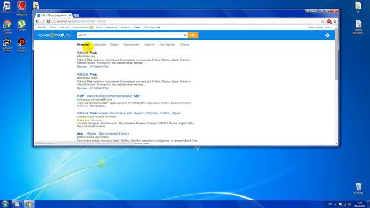Viewport: 370px width, 208px height.
Task: Open uTorrent desktop shortcut
Action: 22,25
